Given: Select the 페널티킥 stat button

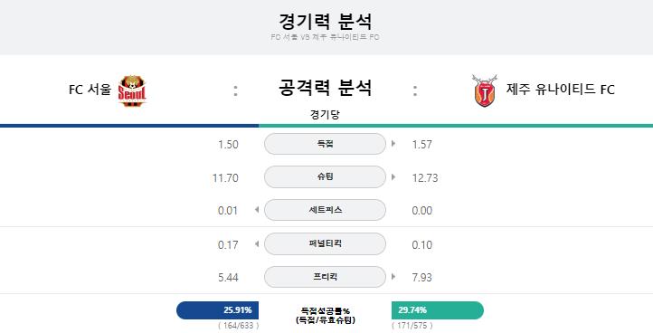Looking at the screenshot, I should pyautogui.click(x=325, y=243).
